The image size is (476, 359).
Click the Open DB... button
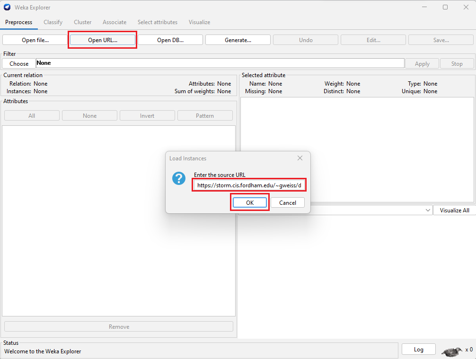coord(170,40)
